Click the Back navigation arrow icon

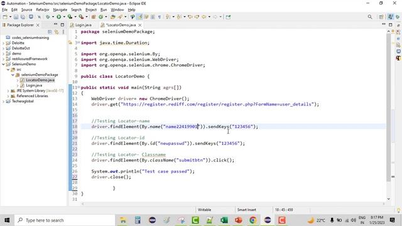click(204, 17)
